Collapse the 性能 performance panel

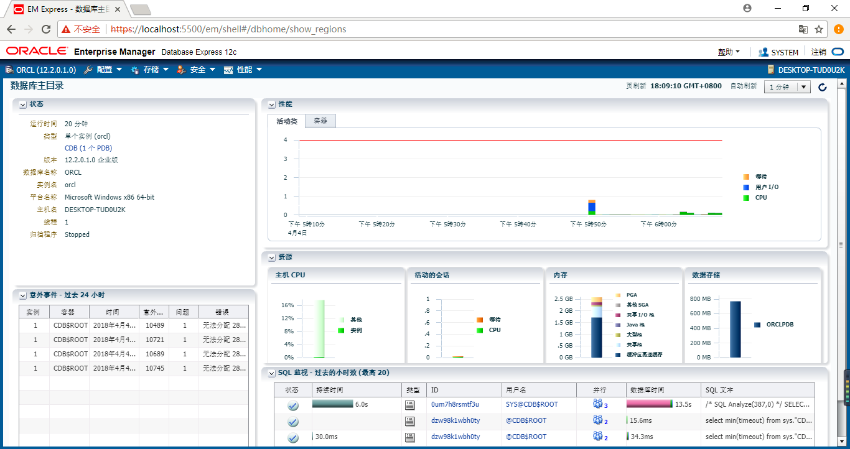coord(272,104)
